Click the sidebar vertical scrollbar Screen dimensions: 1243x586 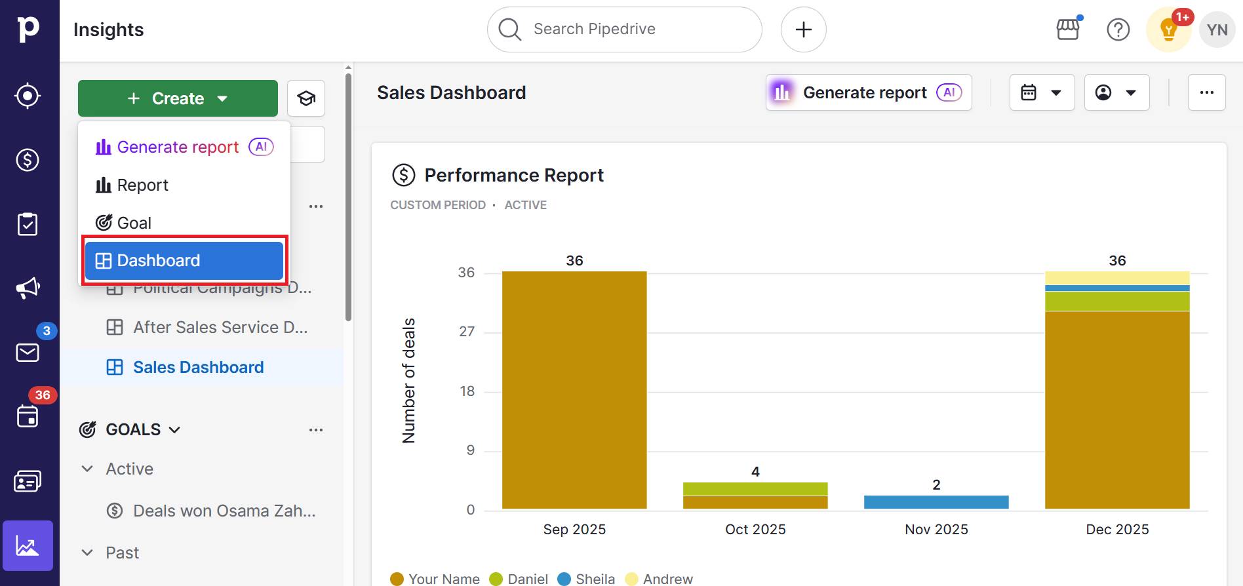click(x=348, y=197)
